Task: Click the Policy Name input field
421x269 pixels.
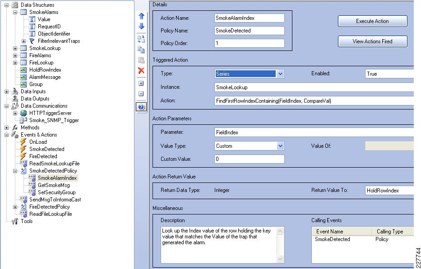Action: pyautogui.click(x=250, y=31)
